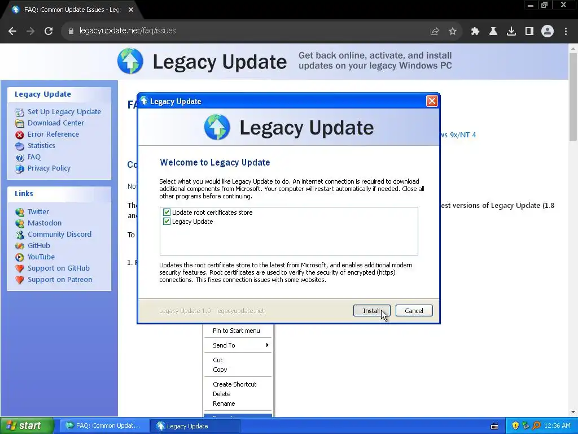578x434 pixels.
Task: Open the GitHub link
Action: click(x=39, y=246)
